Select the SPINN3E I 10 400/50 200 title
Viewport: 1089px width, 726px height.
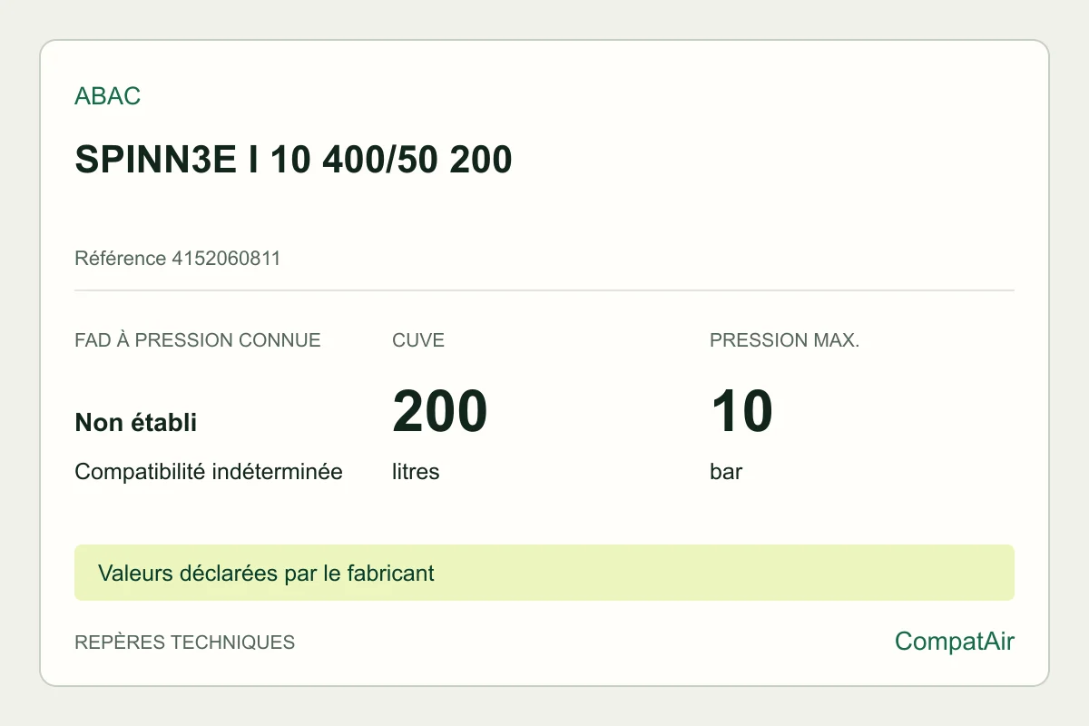[x=293, y=160]
